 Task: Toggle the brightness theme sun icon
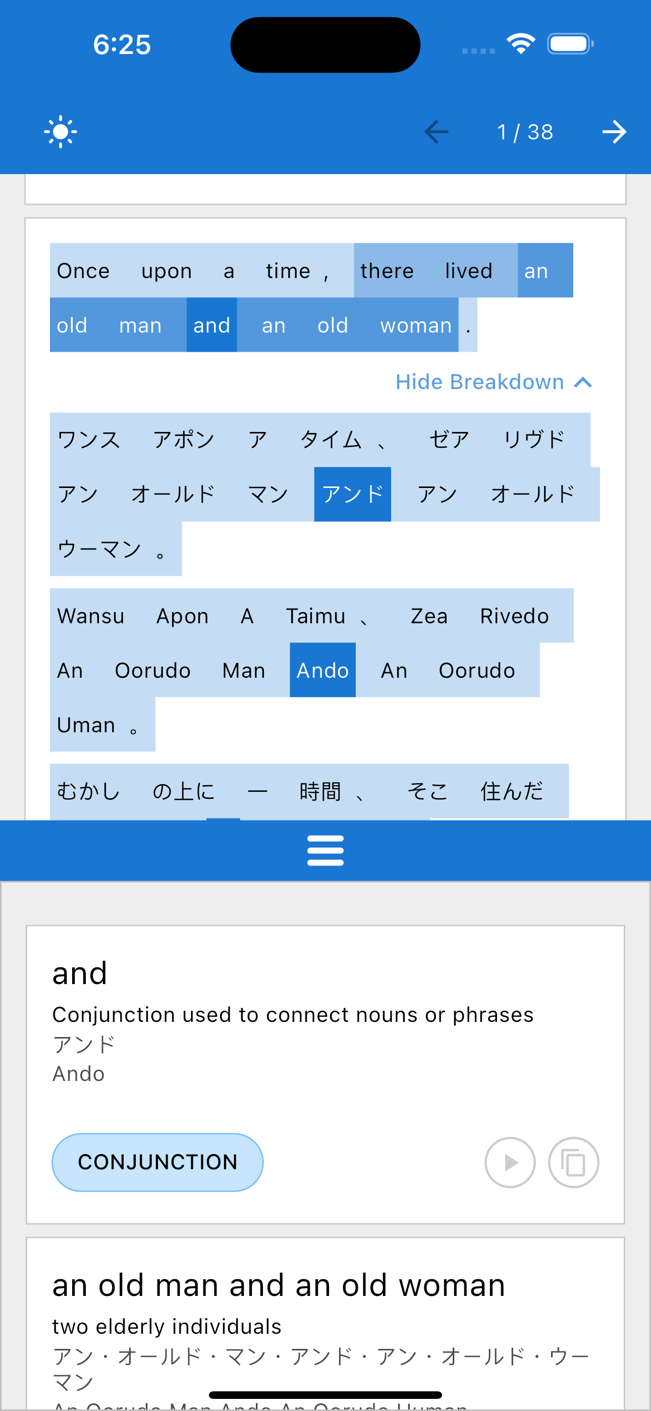pos(60,132)
